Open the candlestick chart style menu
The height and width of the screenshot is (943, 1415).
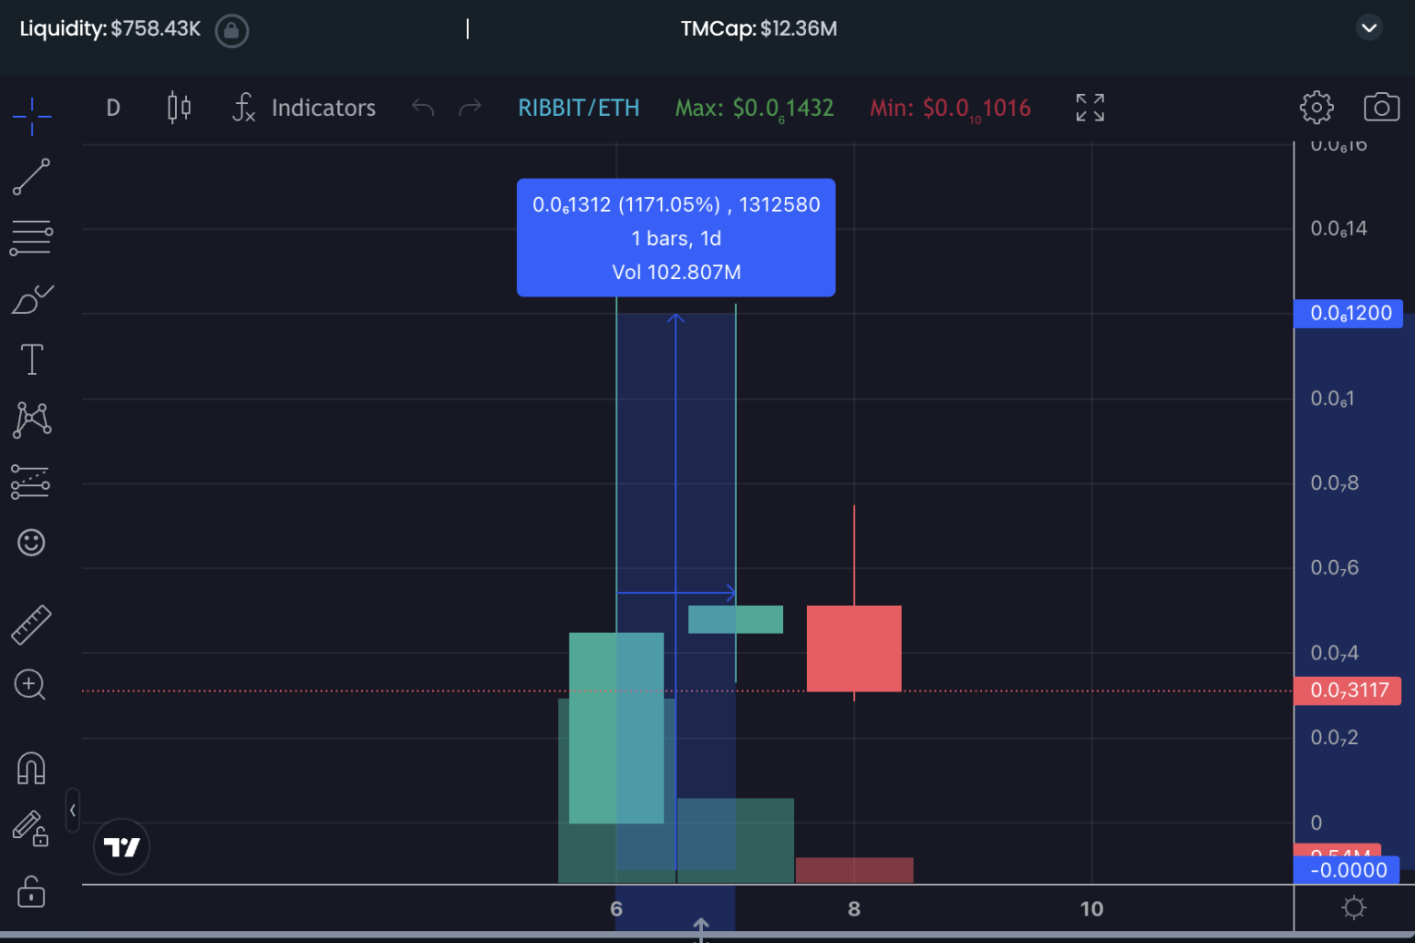[x=180, y=108]
